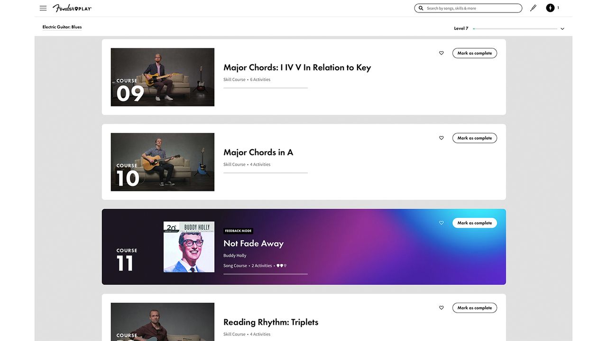
Task: Toggle heart on Not Fade Away
Action: 441,223
